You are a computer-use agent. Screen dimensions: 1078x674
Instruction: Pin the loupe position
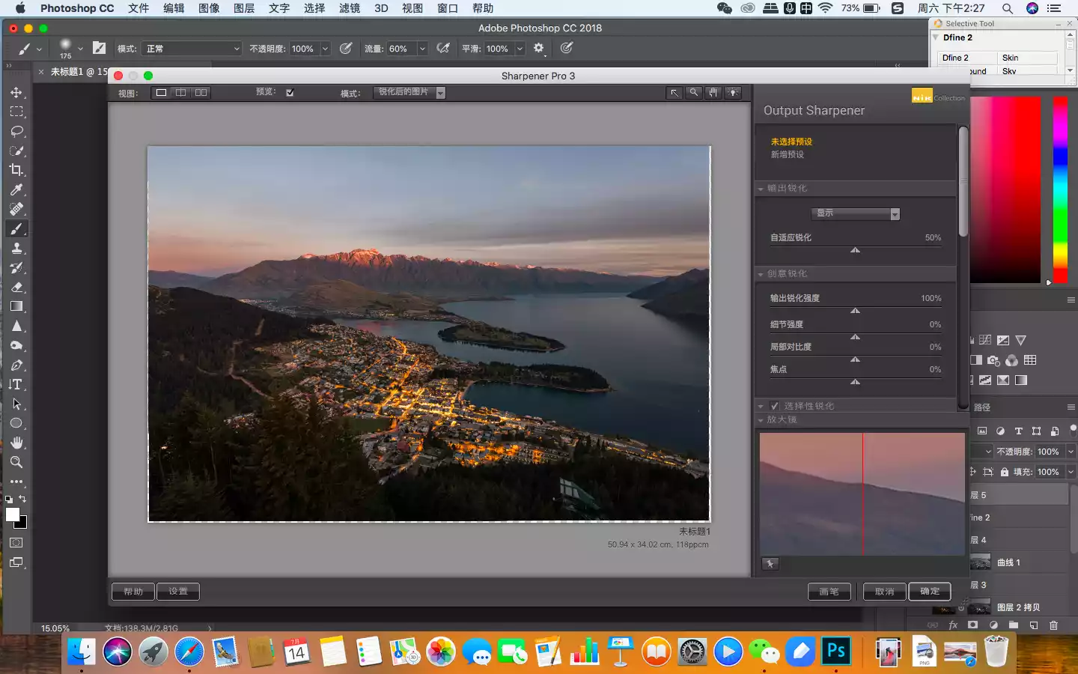coord(770,564)
